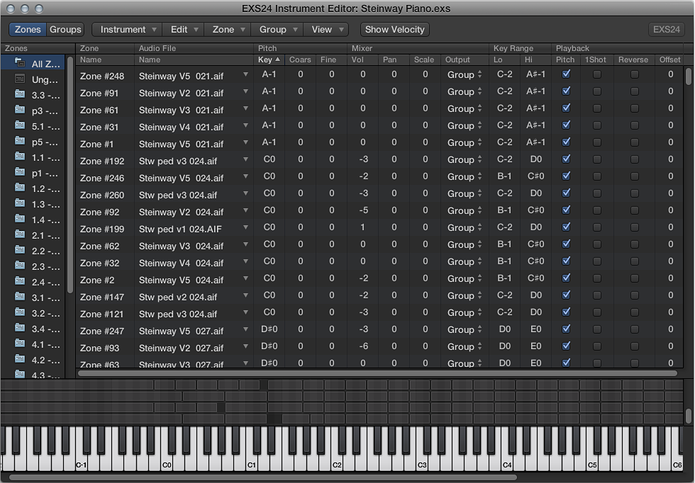Select the All Zones icon in the sidebar
695x483 pixels.
pyautogui.click(x=19, y=63)
